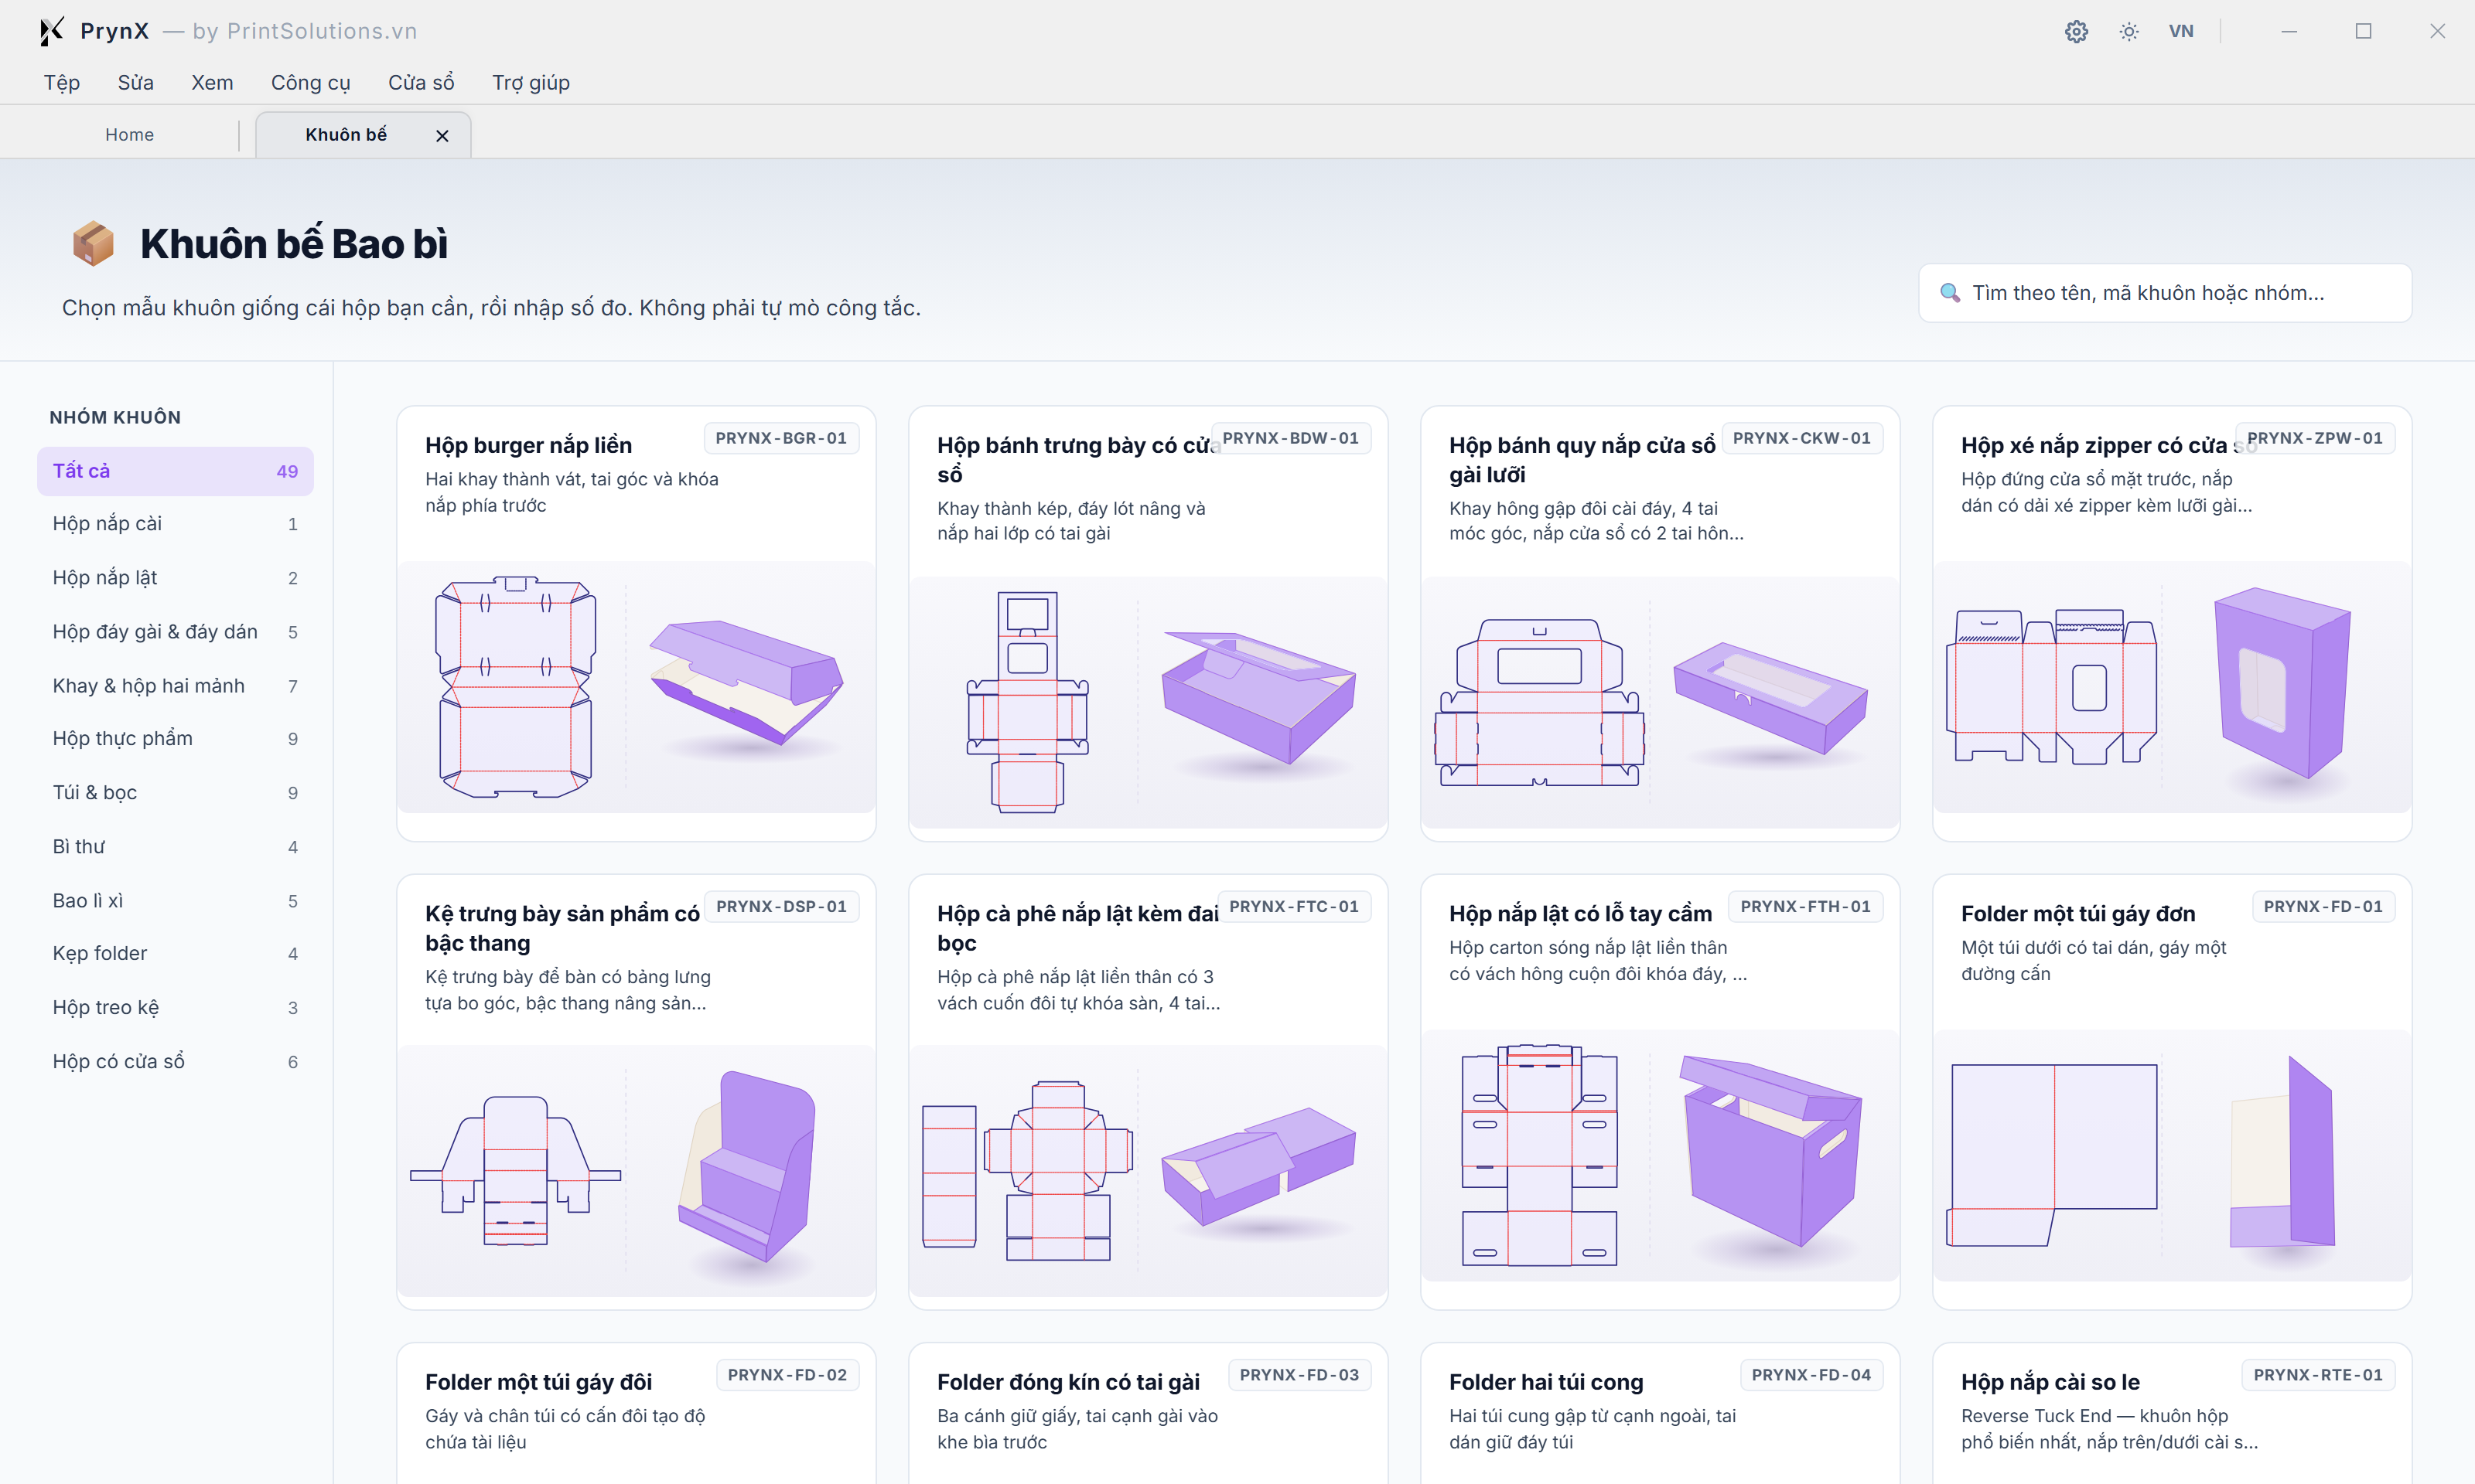Filter by Túi & bọc group
This screenshot has width=2475, height=1484.
(x=175, y=792)
